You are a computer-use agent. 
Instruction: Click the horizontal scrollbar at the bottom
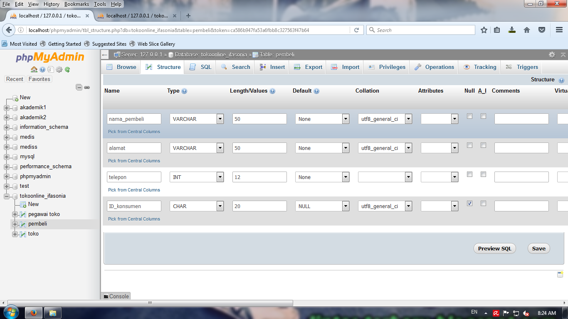[149, 303]
